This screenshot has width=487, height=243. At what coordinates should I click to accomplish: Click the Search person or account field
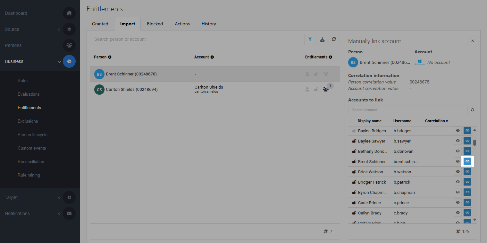tap(197, 39)
